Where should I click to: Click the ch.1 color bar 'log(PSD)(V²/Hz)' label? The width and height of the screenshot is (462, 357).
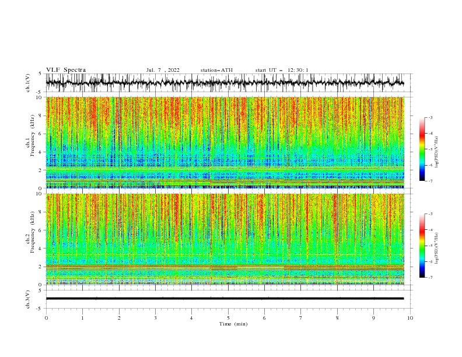pyautogui.click(x=437, y=152)
